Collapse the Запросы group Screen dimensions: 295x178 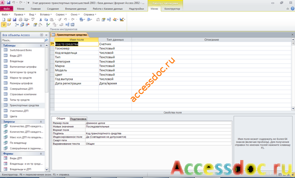pyautogui.click(x=41, y=122)
